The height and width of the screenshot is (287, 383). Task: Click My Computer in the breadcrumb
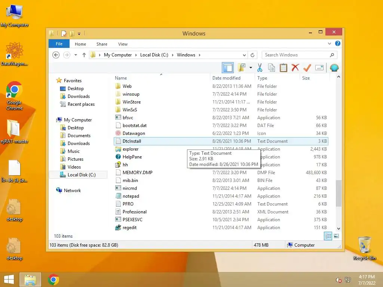point(118,55)
